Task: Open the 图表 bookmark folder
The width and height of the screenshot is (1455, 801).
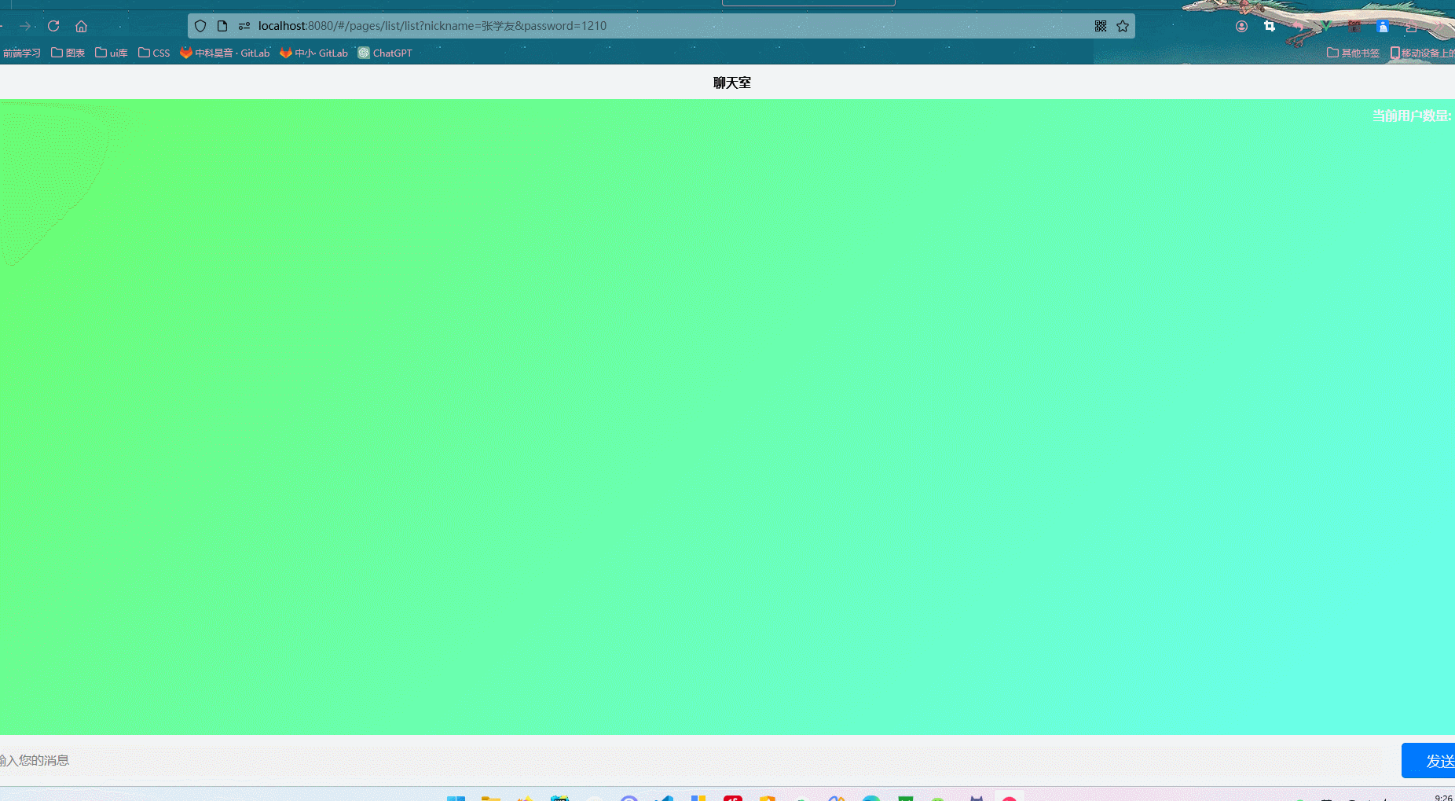Action: (x=68, y=53)
